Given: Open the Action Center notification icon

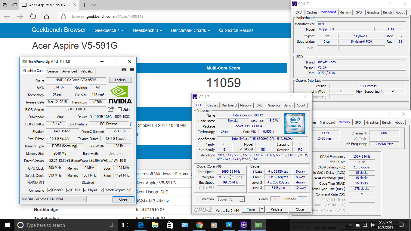Looking at the screenshot, I should pos(401,225).
